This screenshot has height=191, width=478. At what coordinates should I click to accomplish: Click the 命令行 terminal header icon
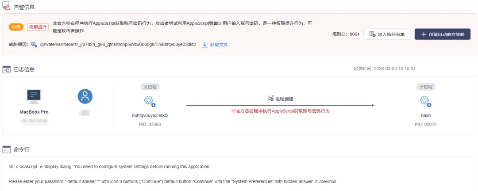click(x=6, y=150)
